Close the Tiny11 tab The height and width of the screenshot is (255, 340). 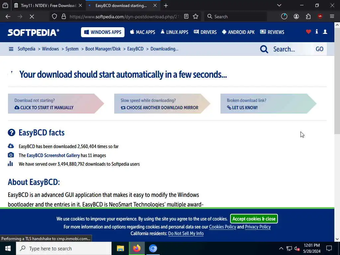(80, 5)
